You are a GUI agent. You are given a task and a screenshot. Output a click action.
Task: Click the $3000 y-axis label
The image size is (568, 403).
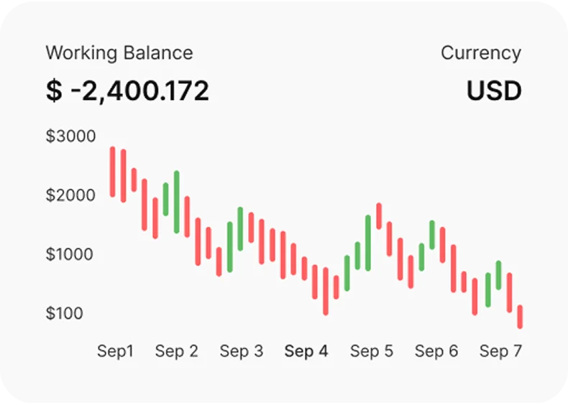pyautogui.click(x=70, y=136)
